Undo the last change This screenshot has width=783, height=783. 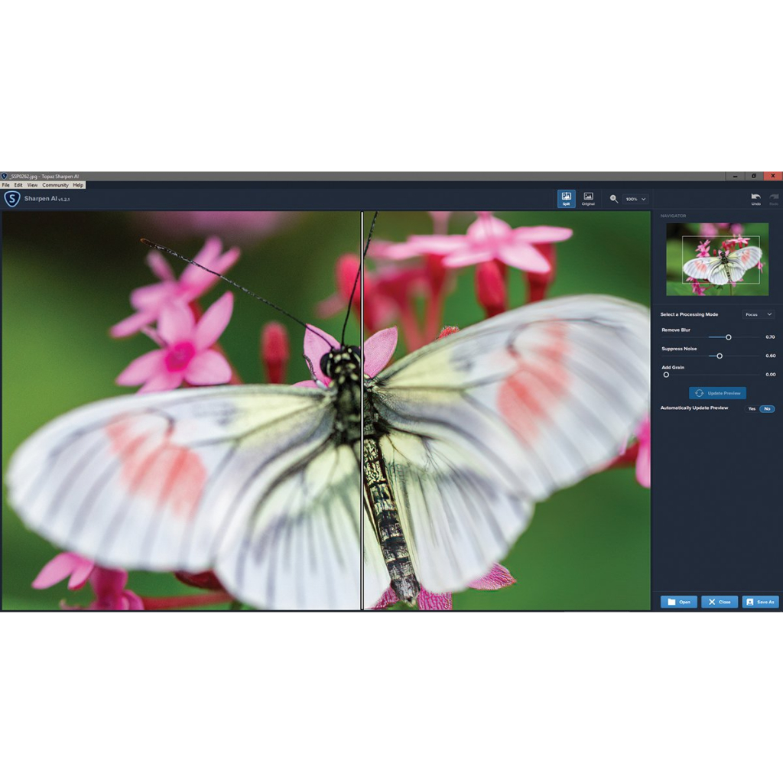(755, 198)
